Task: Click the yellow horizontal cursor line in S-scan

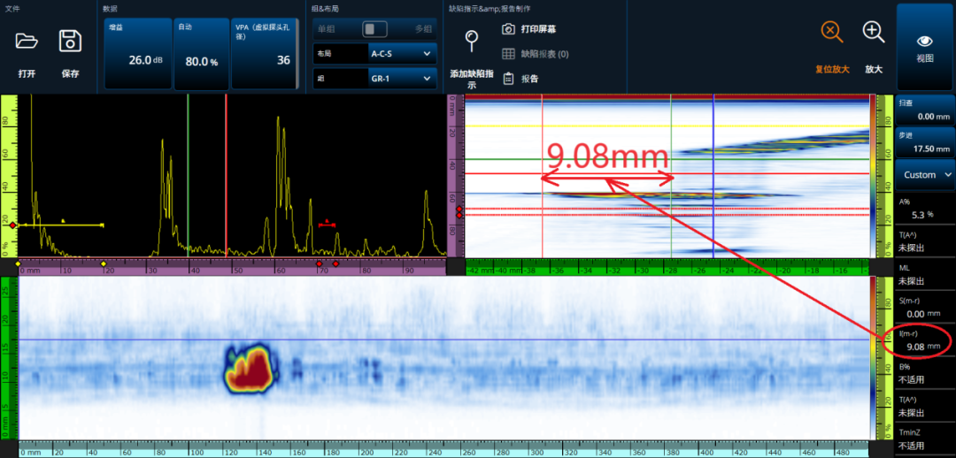Action: click(x=667, y=126)
